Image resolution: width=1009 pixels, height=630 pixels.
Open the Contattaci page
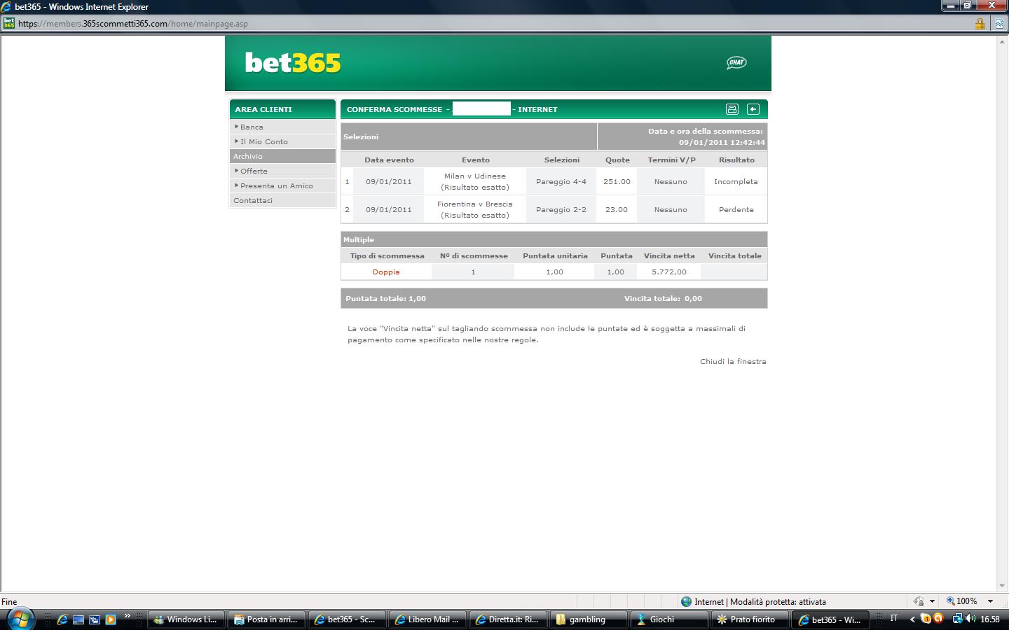(x=282, y=200)
